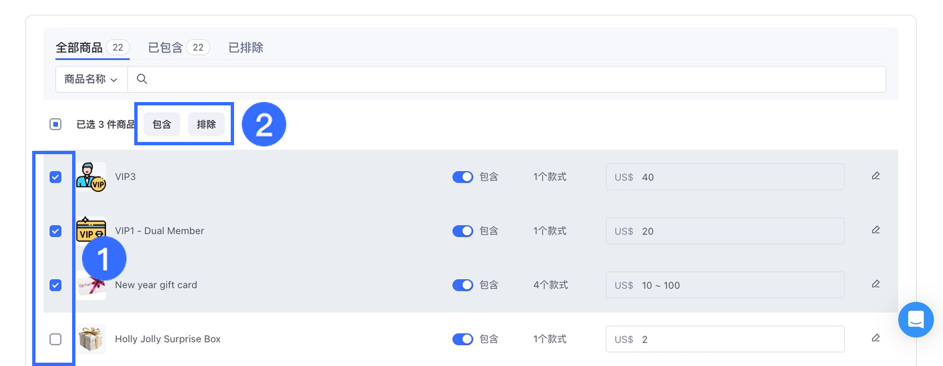Viewport: 943px width, 366px height.
Task: Check the Holly Jolly Surprise Box checkbox
Action: [x=55, y=339]
